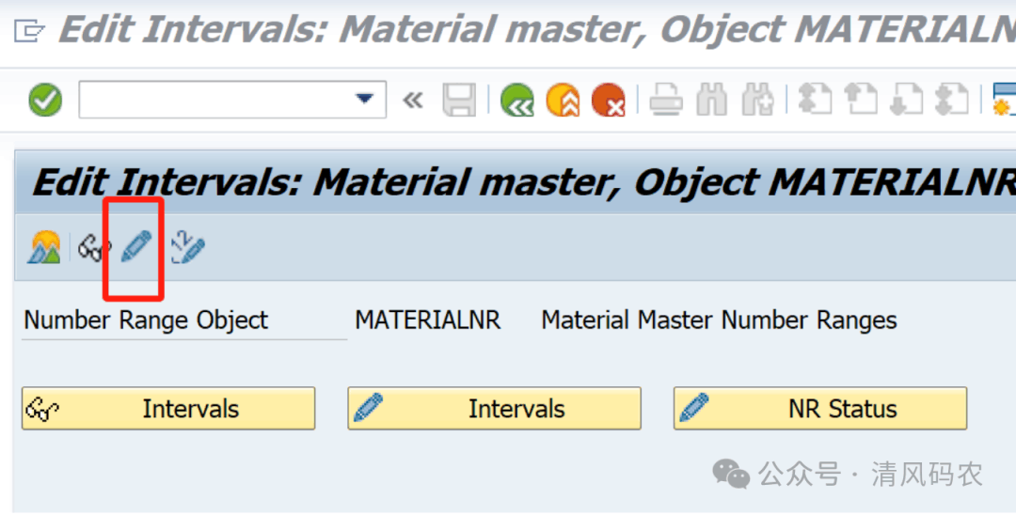Open the transaction command field dropdown

pos(364,100)
